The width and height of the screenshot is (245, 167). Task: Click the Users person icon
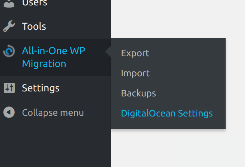coord(9,3)
